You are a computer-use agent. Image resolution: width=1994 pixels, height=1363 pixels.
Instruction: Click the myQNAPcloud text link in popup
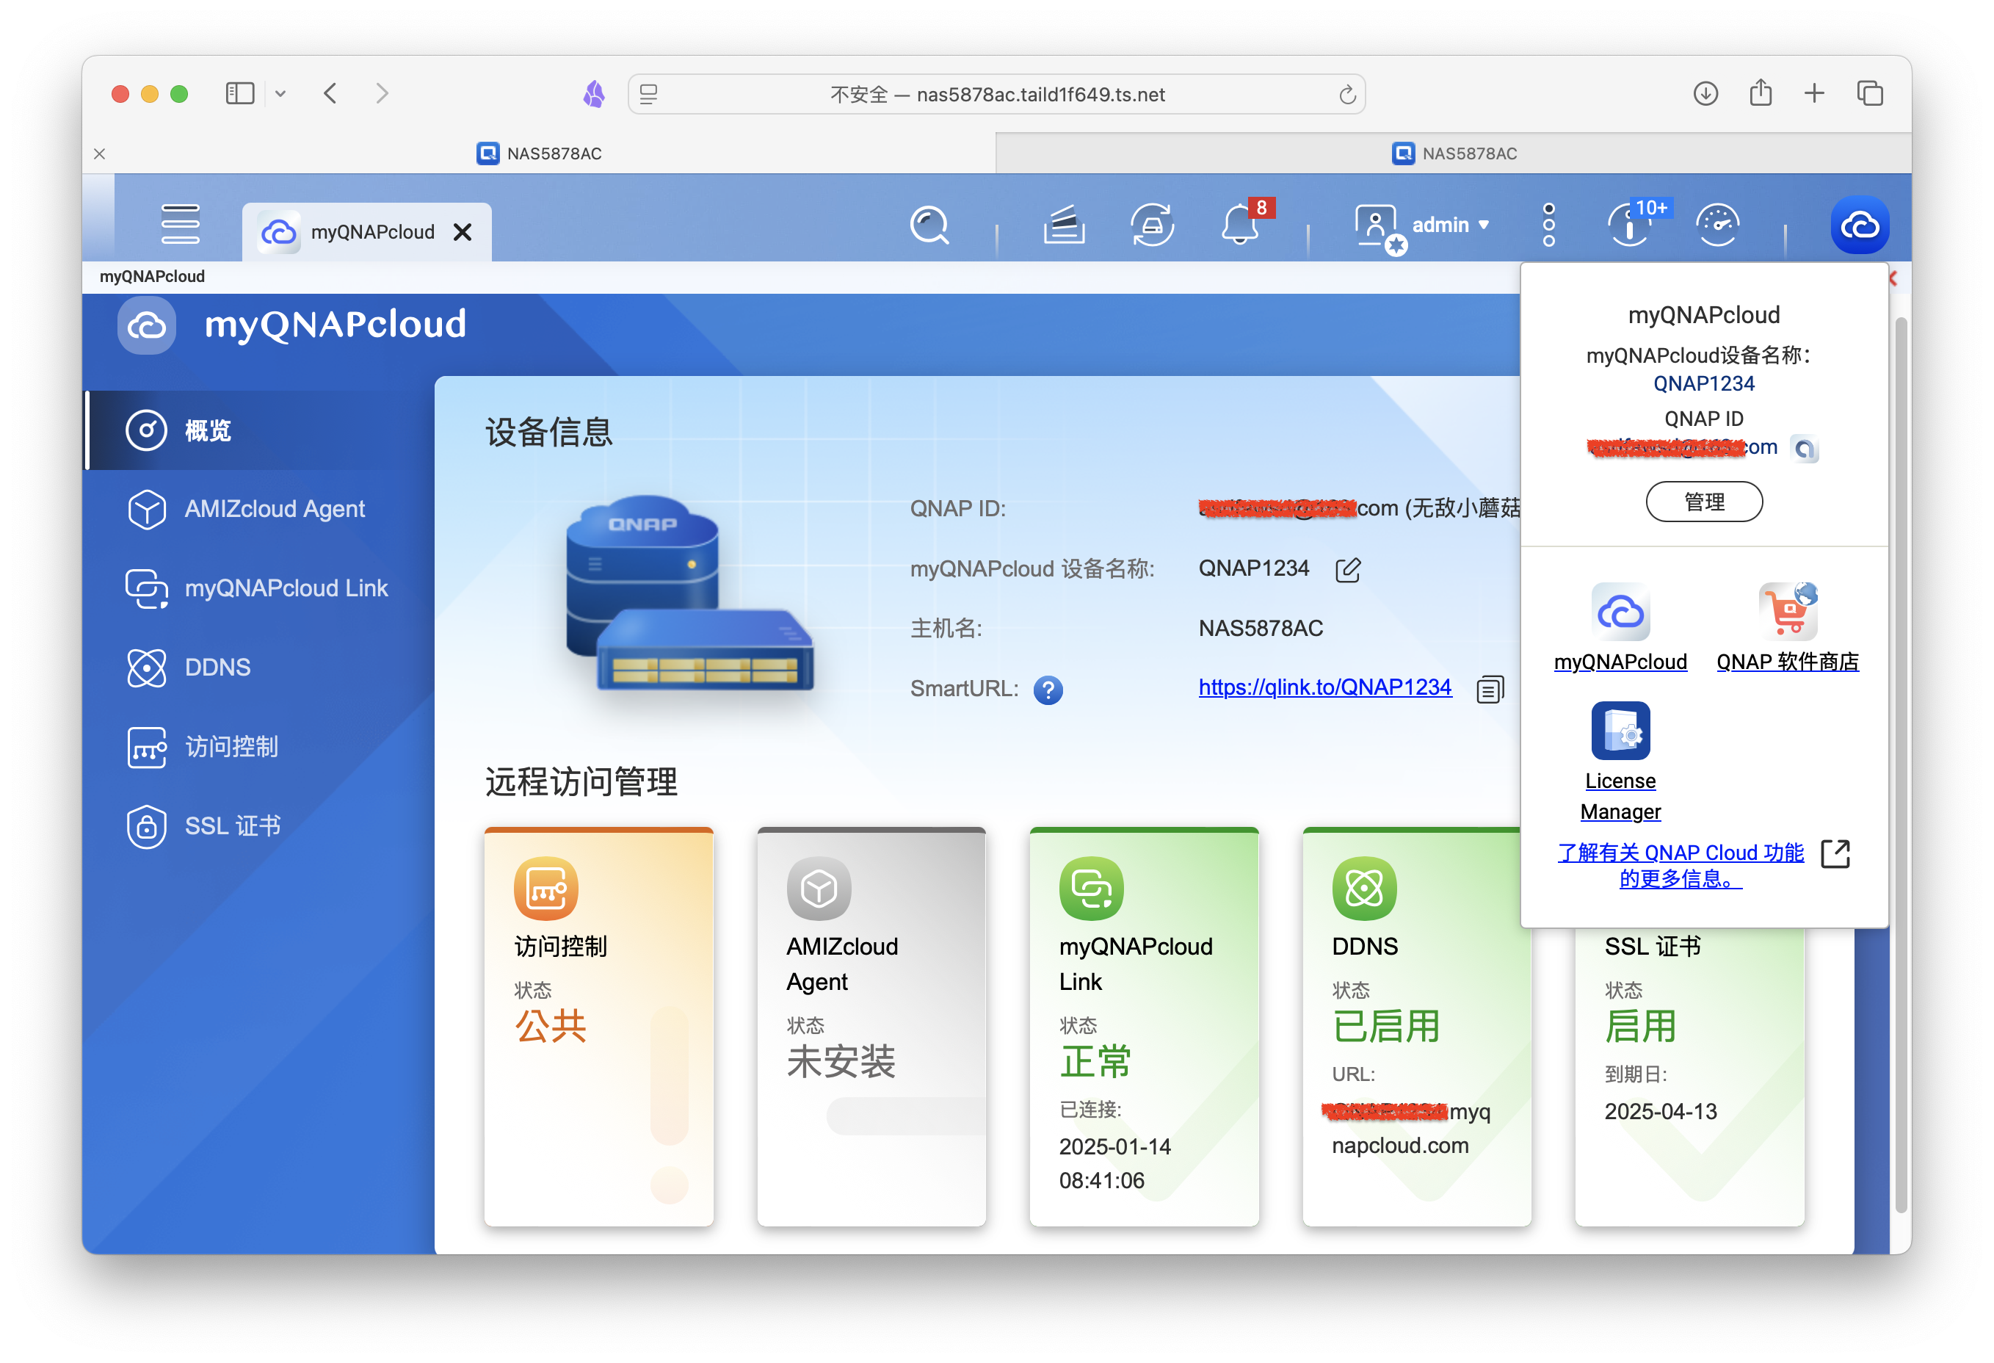click(x=1620, y=662)
